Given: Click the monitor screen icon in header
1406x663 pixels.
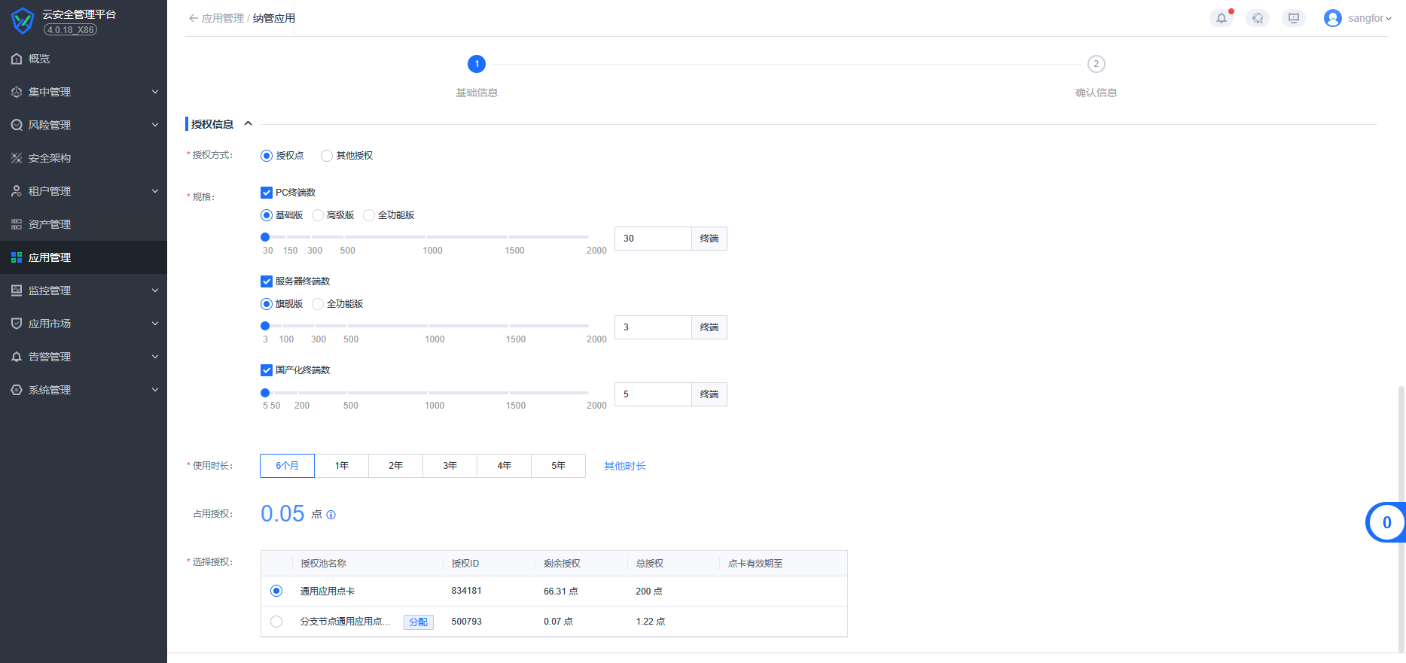Looking at the screenshot, I should click(x=1293, y=18).
